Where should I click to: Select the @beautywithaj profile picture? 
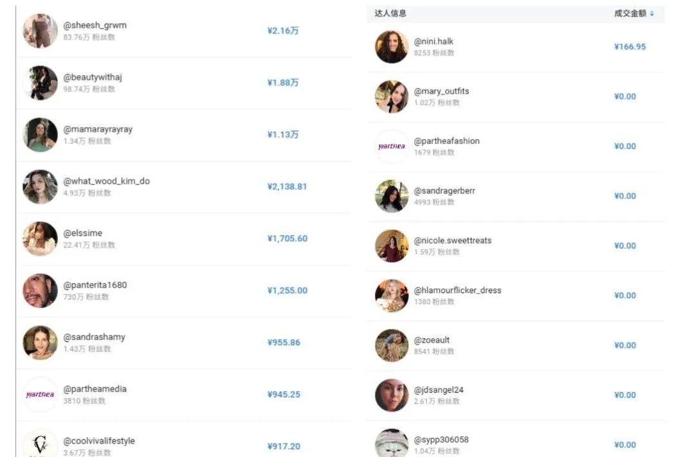[x=41, y=83]
